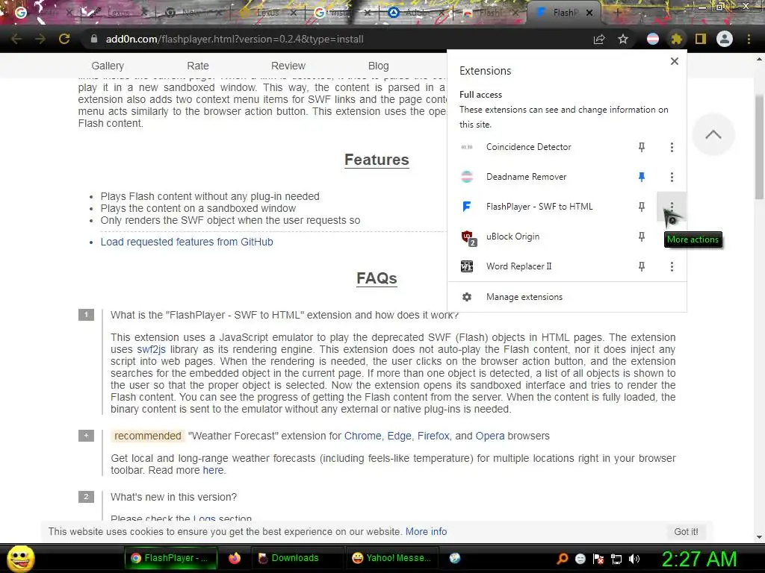Screen dimensions: 765x573
Task: Switch to Yahoo! Messenger taskbar window
Action: 391,558
